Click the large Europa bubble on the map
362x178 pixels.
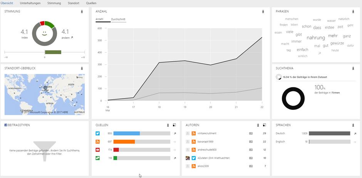[45, 87]
